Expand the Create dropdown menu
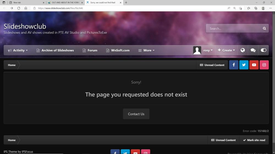 tap(226, 50)
